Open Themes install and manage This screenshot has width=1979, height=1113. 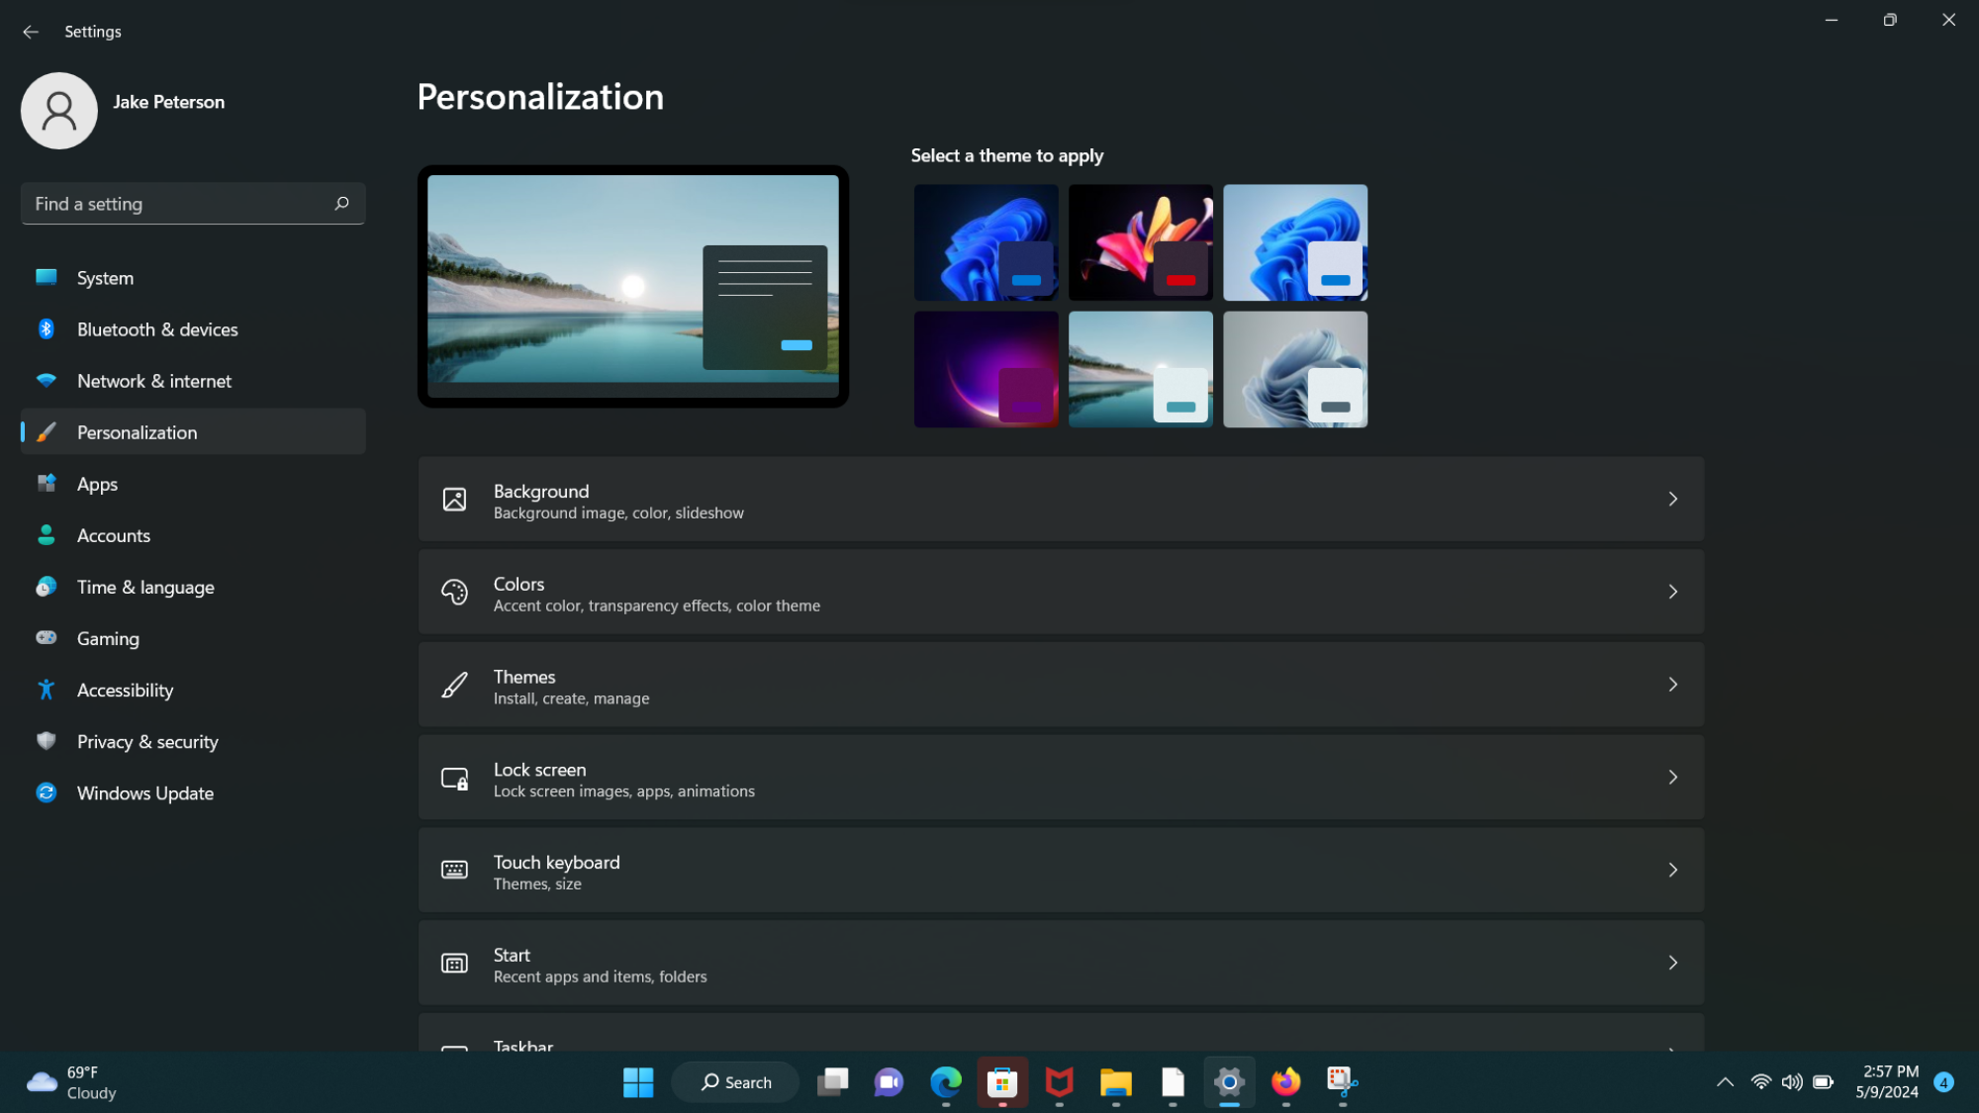point(1060,685)
